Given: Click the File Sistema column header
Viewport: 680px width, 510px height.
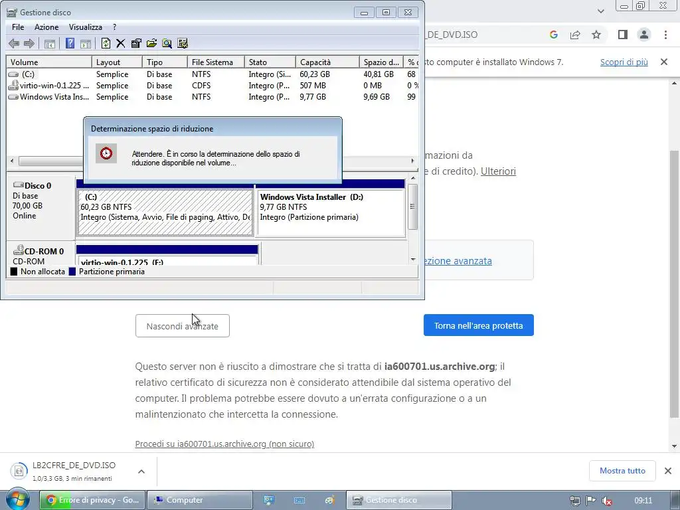Looking at the screenshot, I should point(216,62).
